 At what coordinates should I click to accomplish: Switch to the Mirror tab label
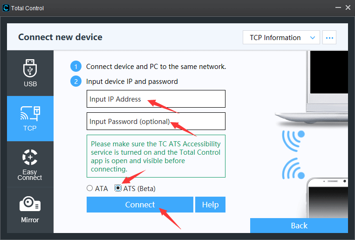click(x=30, y=220)
